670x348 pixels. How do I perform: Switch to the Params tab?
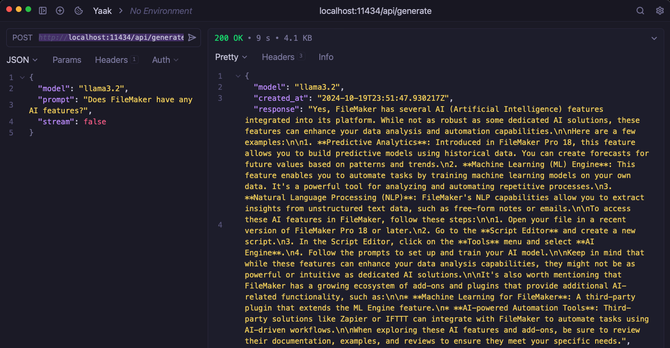[x=67, y=60]
